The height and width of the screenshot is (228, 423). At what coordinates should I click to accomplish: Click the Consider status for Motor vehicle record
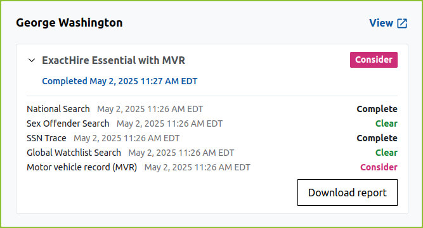click(379, 167)
